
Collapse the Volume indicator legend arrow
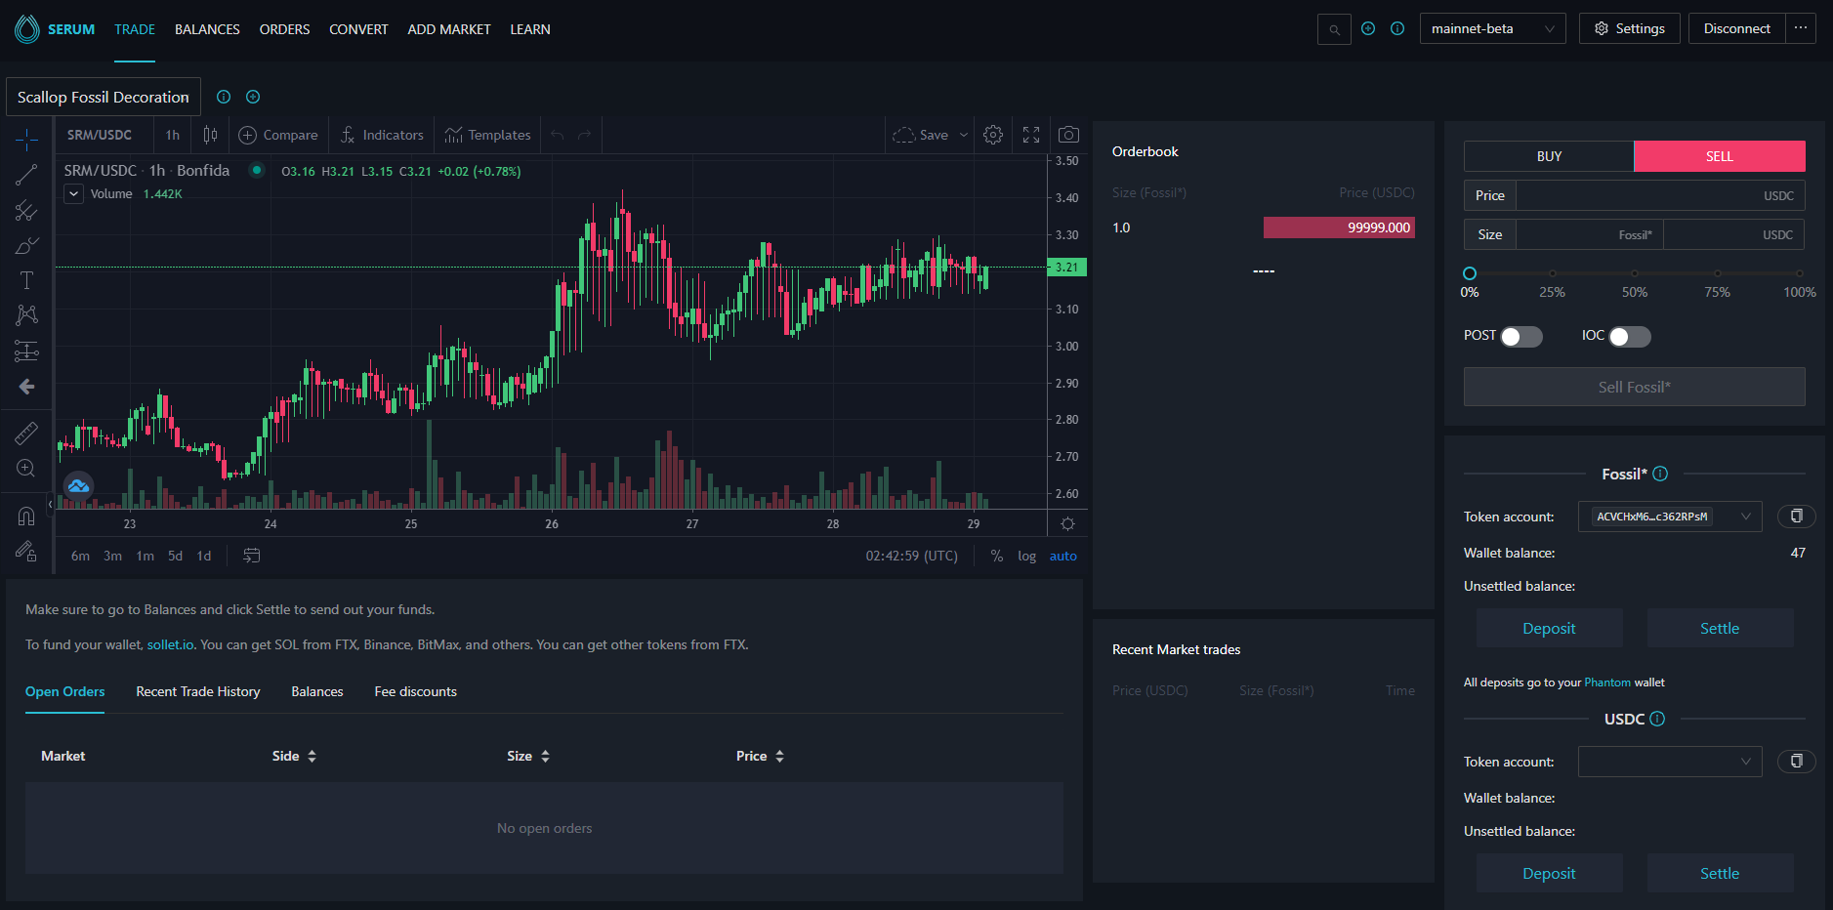tap(73, 193)
